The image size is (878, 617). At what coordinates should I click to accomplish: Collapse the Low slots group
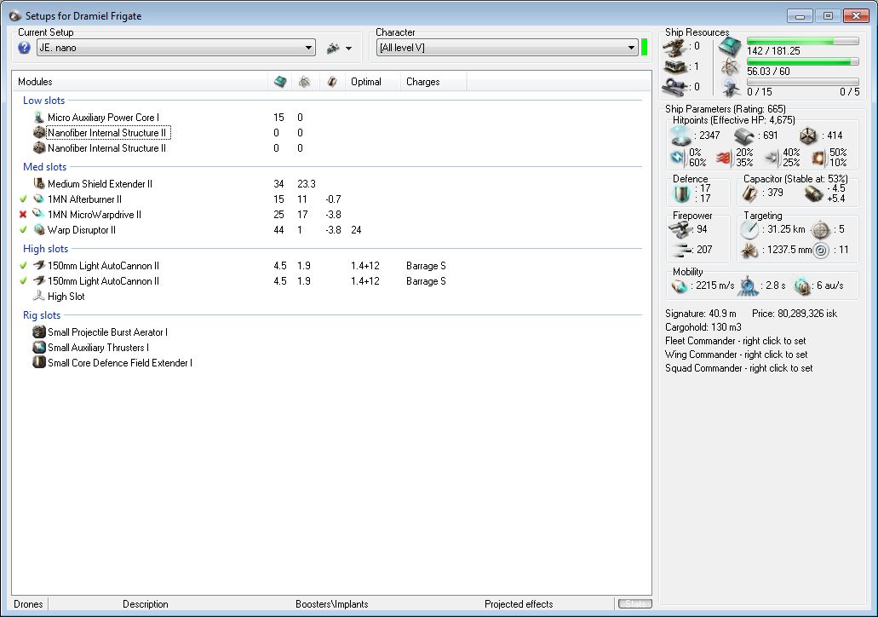pyautogui.click(x=43, y=101)
